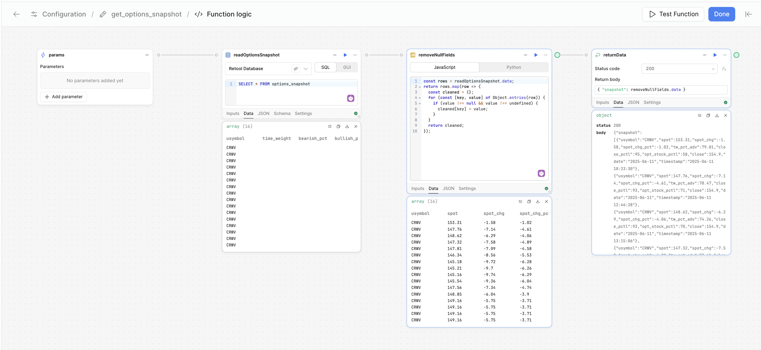This screenshot has width=761, height=350.
Task: Close the readOptionsSnapshot result panel
Action: click(356, 126)
